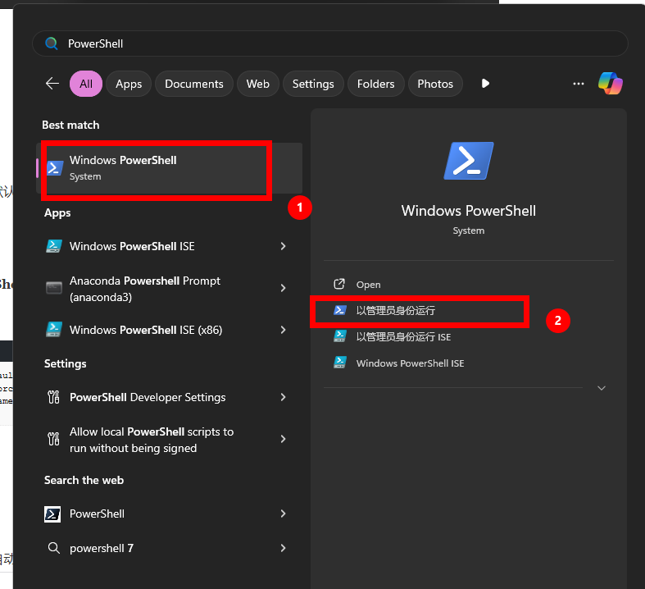Image resolution: width=645 pixels, height=589 pixels.
Task: Expand the powershell 7 web suggestion
Action: tap(283, 548)
